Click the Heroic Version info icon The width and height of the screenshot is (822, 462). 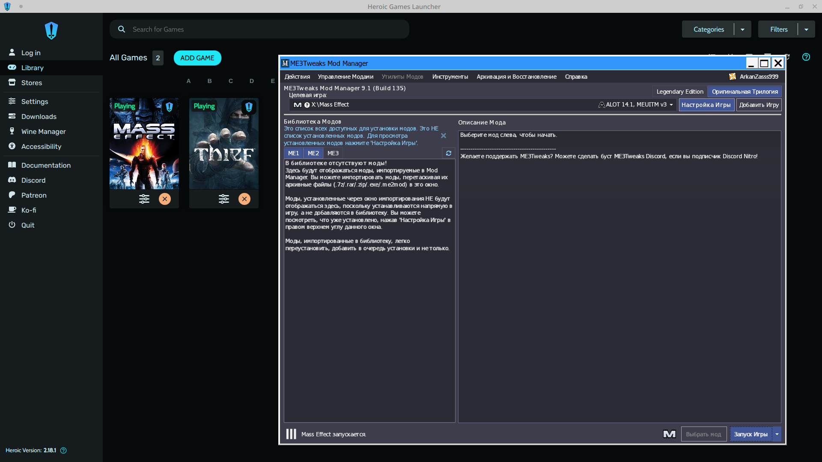[63, 450]
